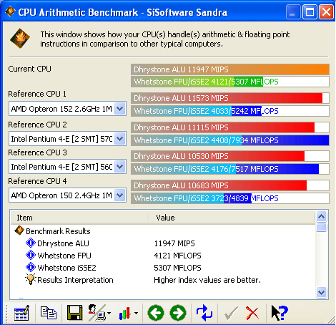336x325 pixels.
Task: Click Reference CPU 1 Dhrystone ALU 11573 bar
Action: pyautogui.click(x=230, y=98)
